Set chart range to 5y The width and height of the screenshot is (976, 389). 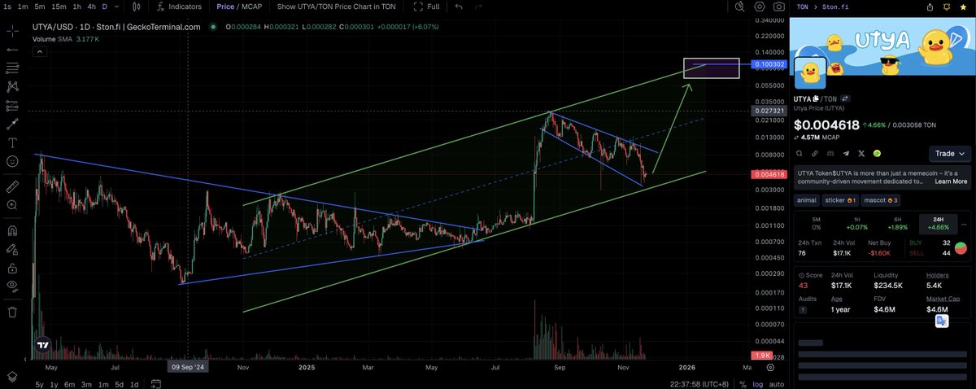pyautogui.click(x=39, y=384)
